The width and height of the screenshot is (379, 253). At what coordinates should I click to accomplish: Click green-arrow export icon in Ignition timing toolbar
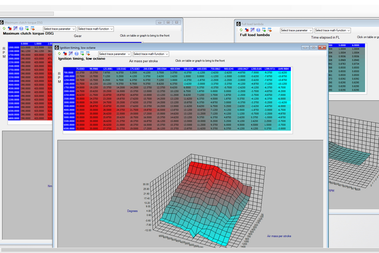point(82,54)
